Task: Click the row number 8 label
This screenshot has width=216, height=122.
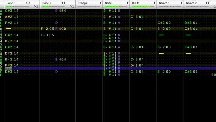Action: pyautogui.click(x=1, y=54)
